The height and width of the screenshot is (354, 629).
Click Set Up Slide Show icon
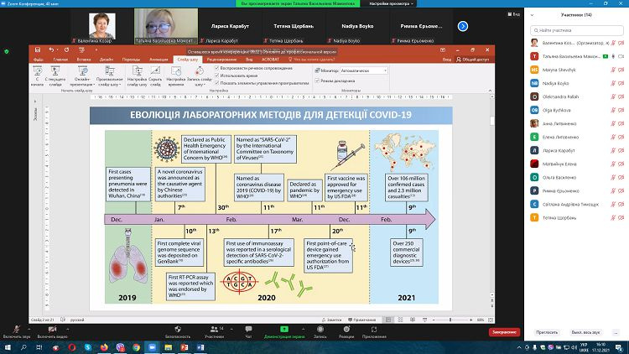(x=138, y=71)
